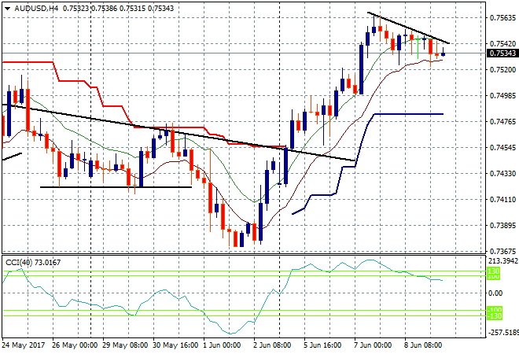Click the 0.74330 price axis label
This screenshot has width=519, height=354.
pyautogui.click(x=502, y=174)
